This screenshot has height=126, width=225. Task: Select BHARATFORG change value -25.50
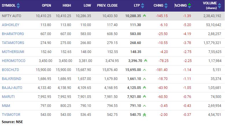pos(163,34)
